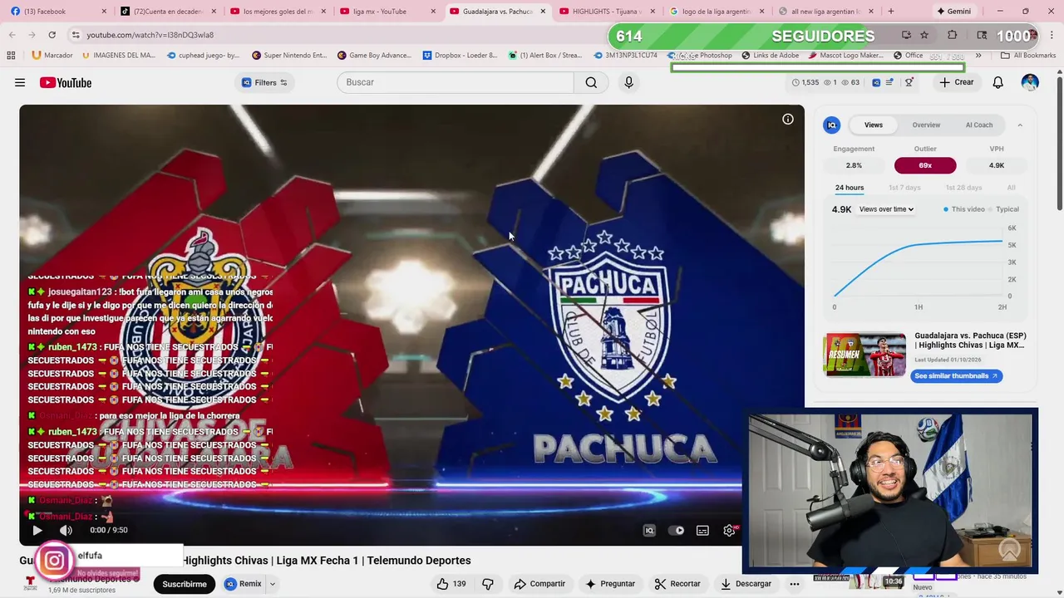The image size is (1064, 598).
Task: Click the Recortar clip button
Action: 677,584
